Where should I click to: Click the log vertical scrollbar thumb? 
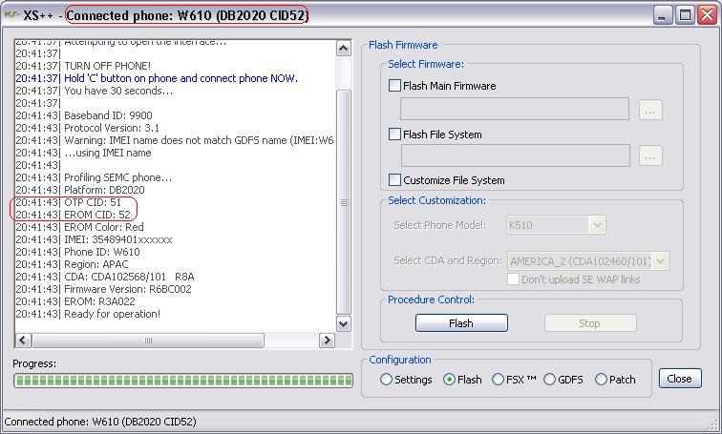pyautogui.click(x=344, y=202)
